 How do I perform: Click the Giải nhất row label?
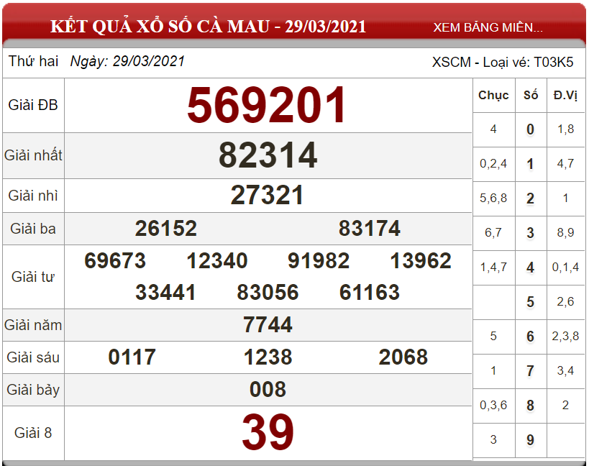[x=33, y=155]
